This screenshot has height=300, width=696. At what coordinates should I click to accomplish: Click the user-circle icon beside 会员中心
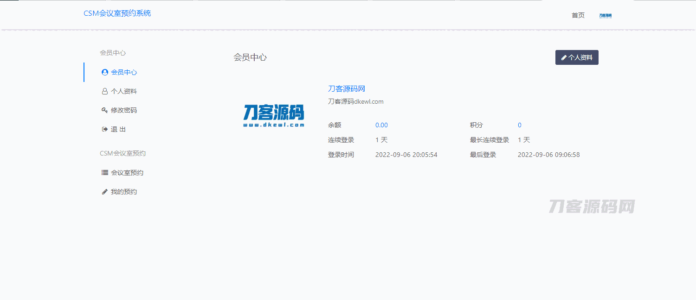tap(105, 72)
